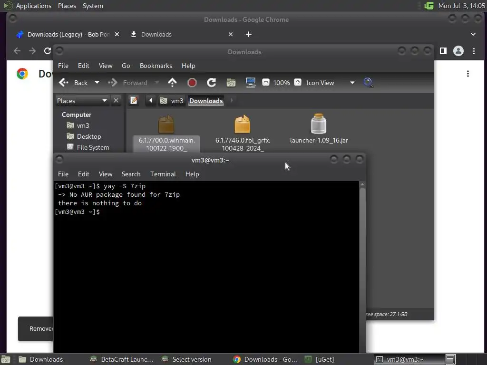Click Chrome forward navigation arrow
487x365 pixels.
(x=32, y=51)
